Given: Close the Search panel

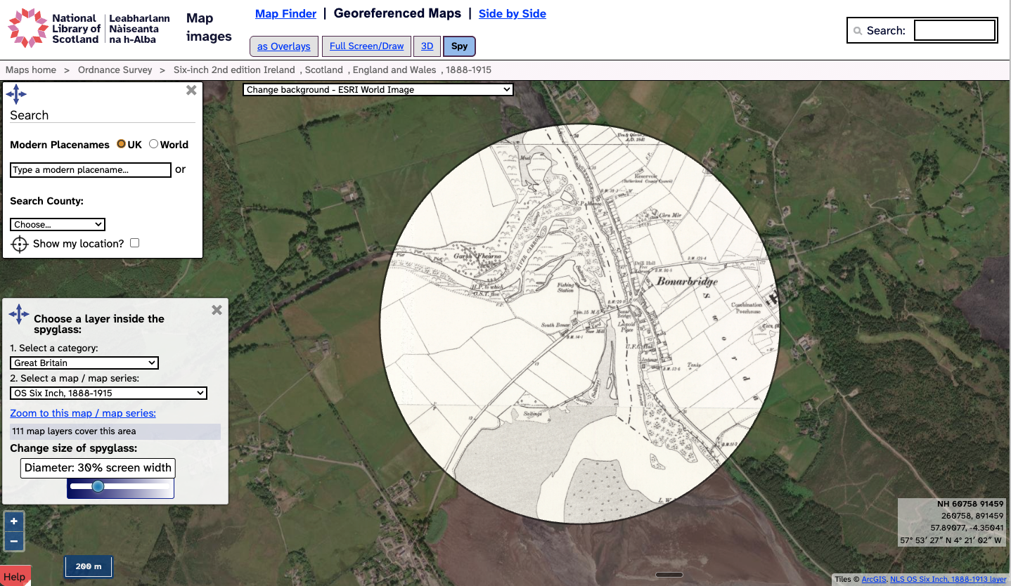Looking at the screenshot, I should pyautogui.click(x=191, y=90).
